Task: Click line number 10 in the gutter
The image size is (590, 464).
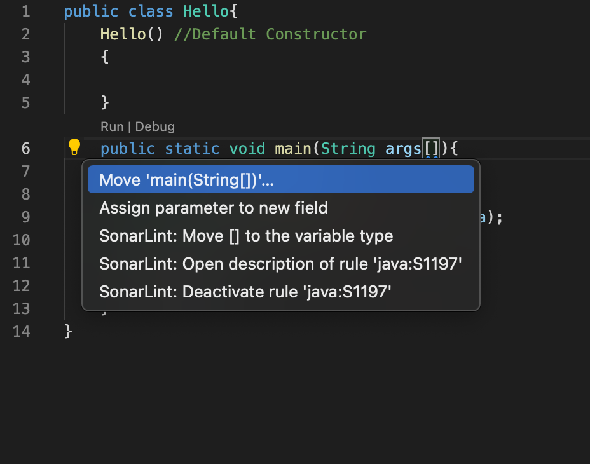Action: 22,240
